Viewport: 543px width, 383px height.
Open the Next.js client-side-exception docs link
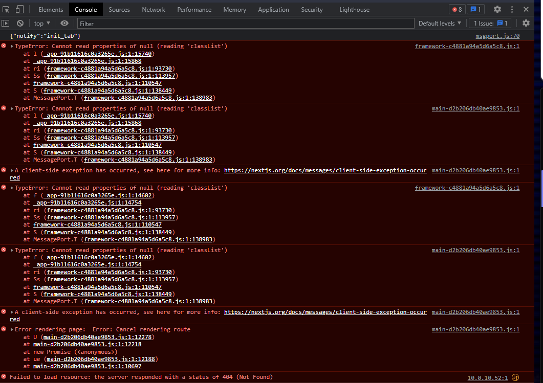(325, 170)
